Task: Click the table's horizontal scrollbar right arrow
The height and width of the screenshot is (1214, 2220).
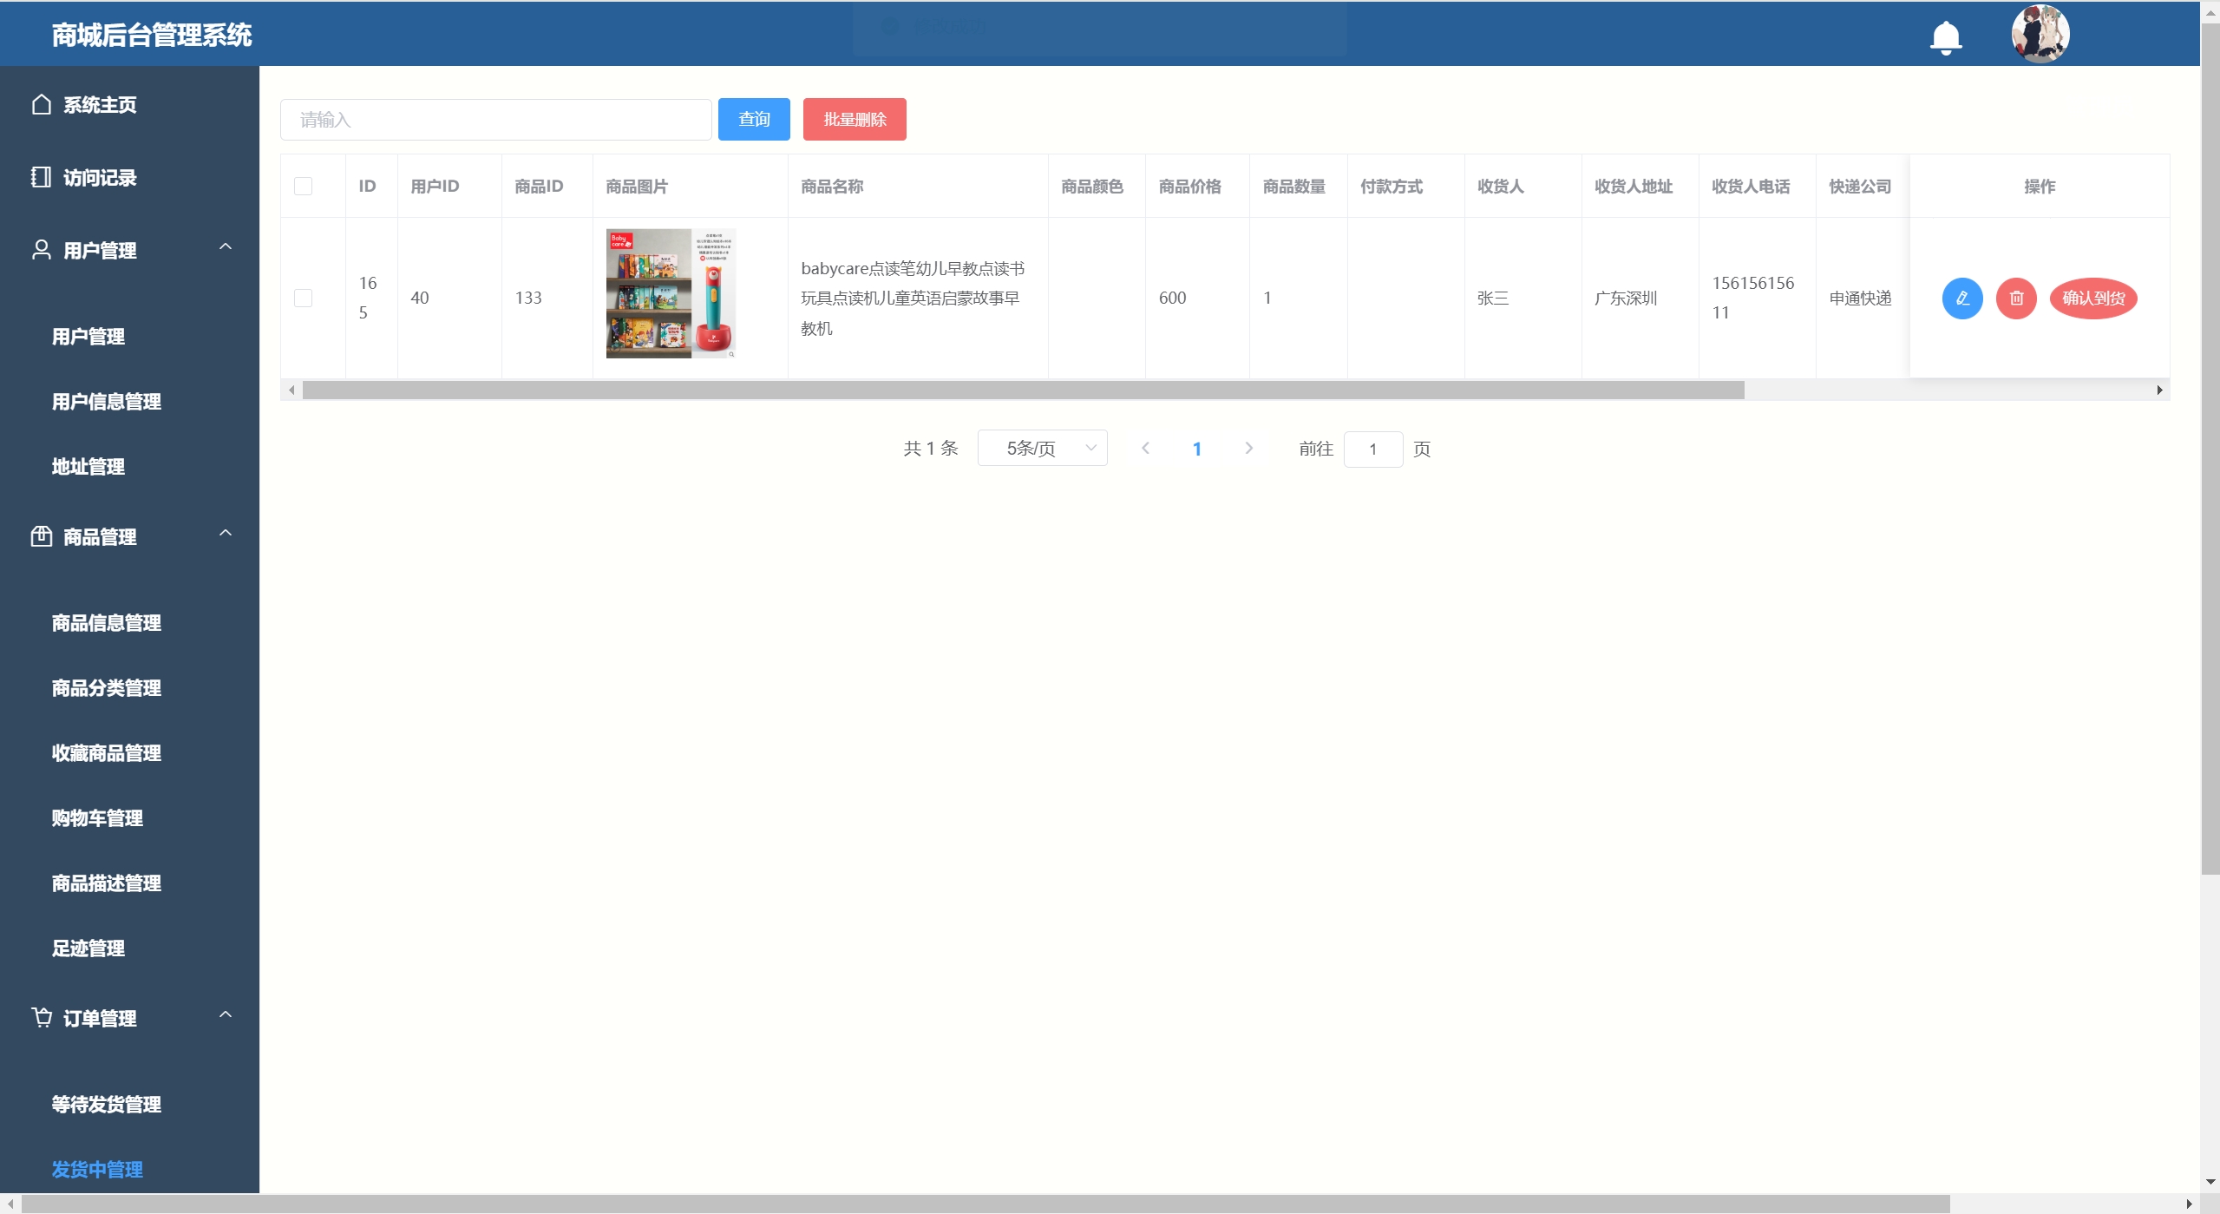Action: [2159, 390]
